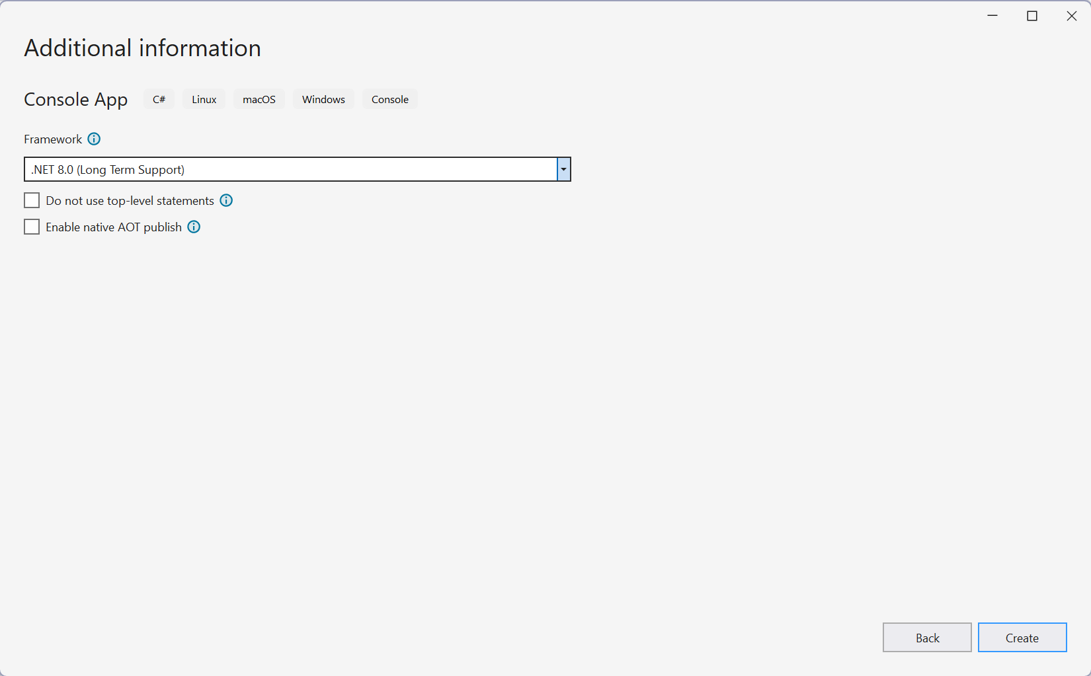
Task: Select the framework text showing .NET 8.0
Action: point(106,169)
